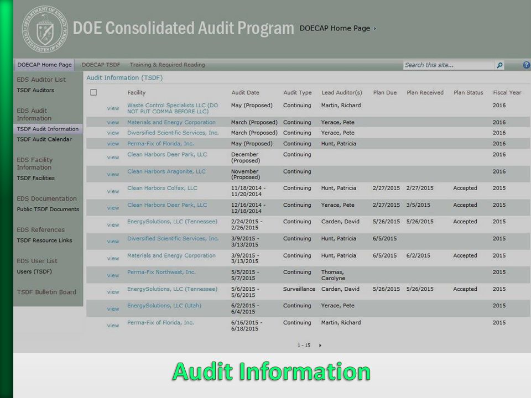Sort by the Lead Auditor(s) column header
Viewport: 531px width, 398px height.
click(x=342, y=92)
